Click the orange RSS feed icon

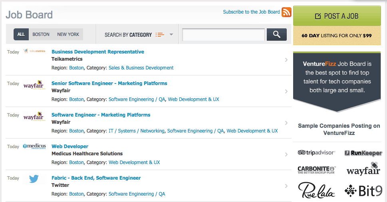pyautogui.click(x=286, y=12)
